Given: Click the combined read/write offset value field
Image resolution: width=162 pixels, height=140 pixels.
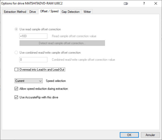Looking at the screenshot, I should (x=33, y=60).
